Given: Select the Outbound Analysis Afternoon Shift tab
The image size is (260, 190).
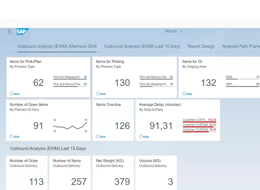Looking at the screenshot, I should (x=57, y=46).
